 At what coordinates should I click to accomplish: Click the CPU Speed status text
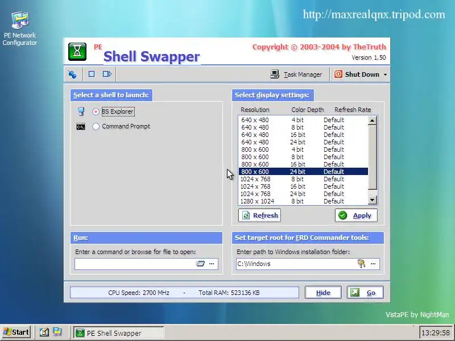tap(139, 293)
